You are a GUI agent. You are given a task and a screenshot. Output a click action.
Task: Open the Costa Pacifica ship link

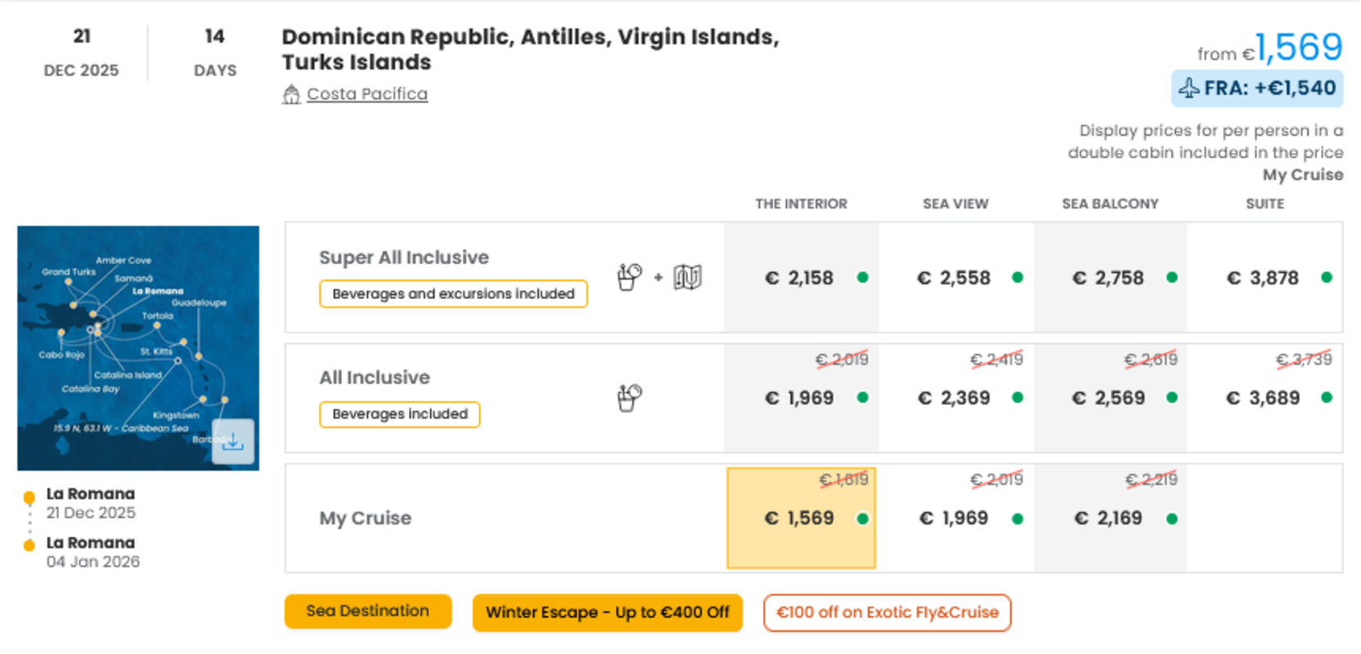(367, 94)
